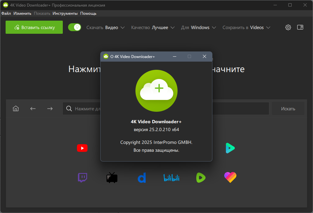The image size is (313, 213).
Task: Click the Искать button
Action: [288, 108]
